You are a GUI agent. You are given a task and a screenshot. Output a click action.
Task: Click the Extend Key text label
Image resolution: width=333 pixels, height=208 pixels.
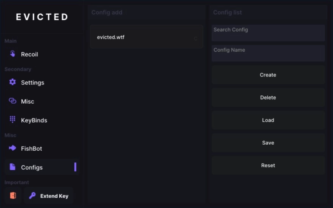(x=54, y=196)
